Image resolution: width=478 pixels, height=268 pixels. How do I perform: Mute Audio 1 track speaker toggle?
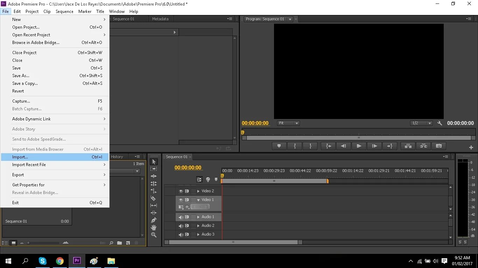[181, 217]
